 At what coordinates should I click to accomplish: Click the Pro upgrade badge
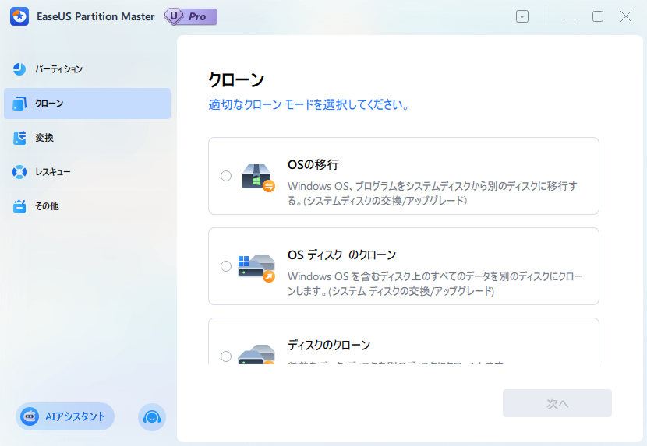tap(191, 16)
